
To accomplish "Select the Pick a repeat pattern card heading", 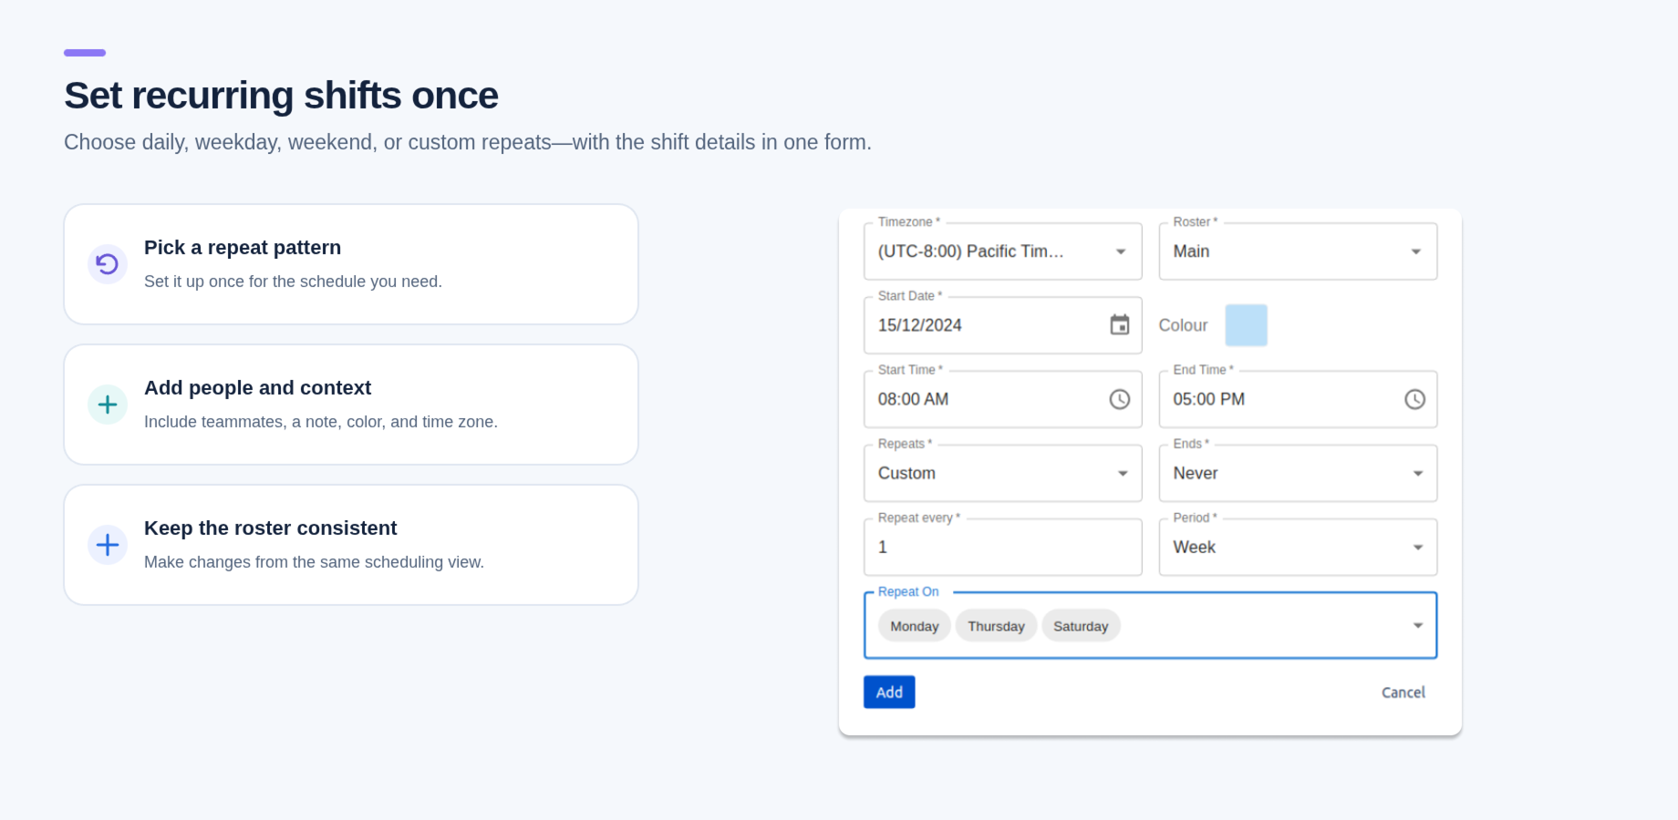I will pyautogui.click(x=243, y=248).
